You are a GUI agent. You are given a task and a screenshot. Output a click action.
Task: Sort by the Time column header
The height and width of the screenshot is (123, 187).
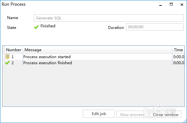point(178,50)
